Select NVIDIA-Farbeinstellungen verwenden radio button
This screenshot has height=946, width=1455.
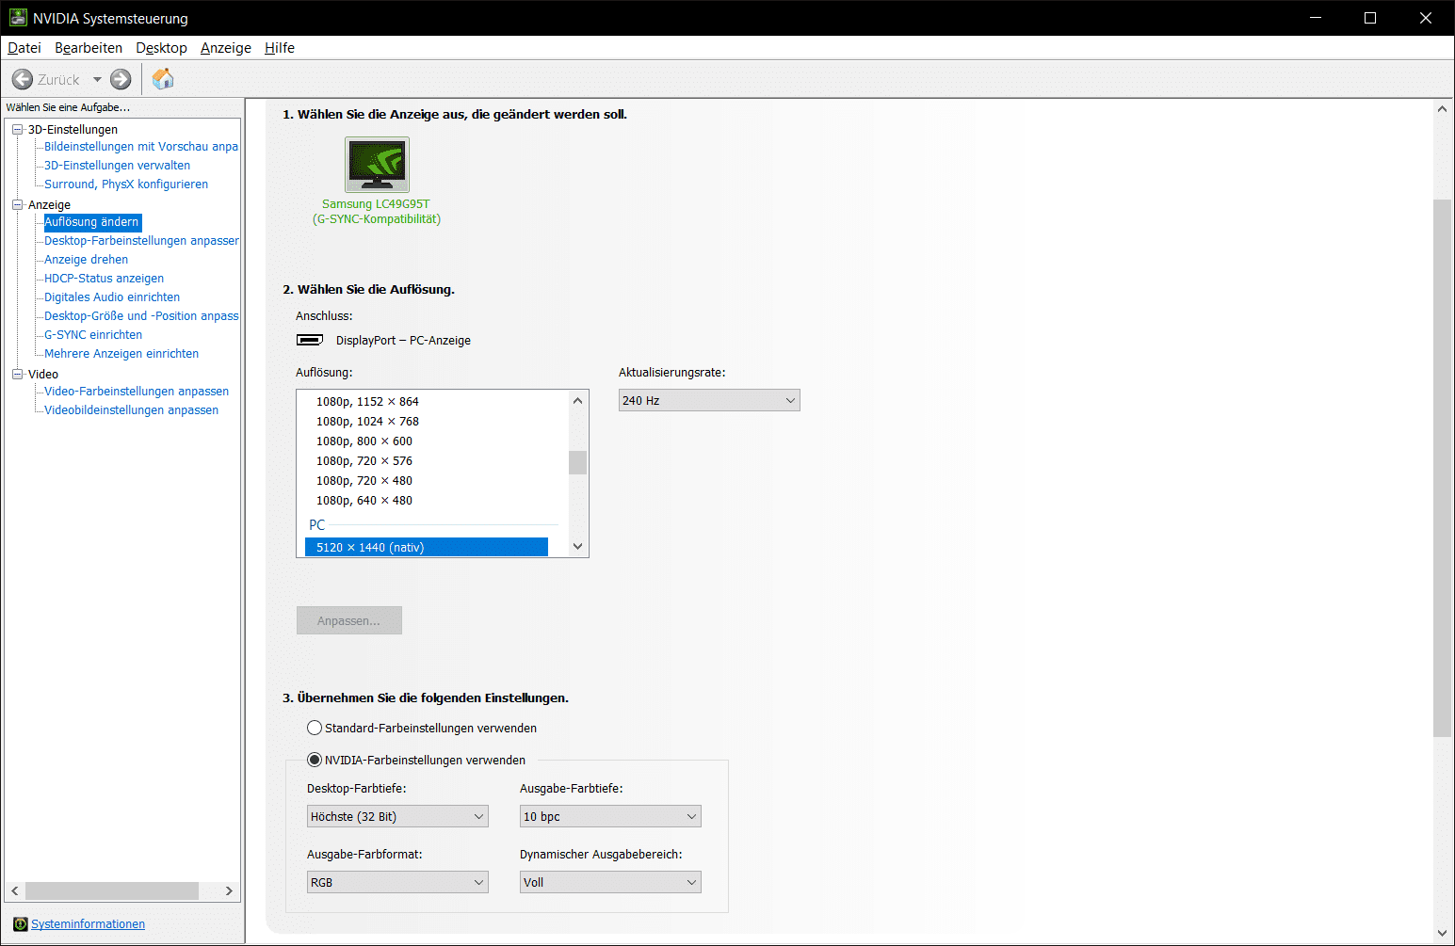[315, 760]
